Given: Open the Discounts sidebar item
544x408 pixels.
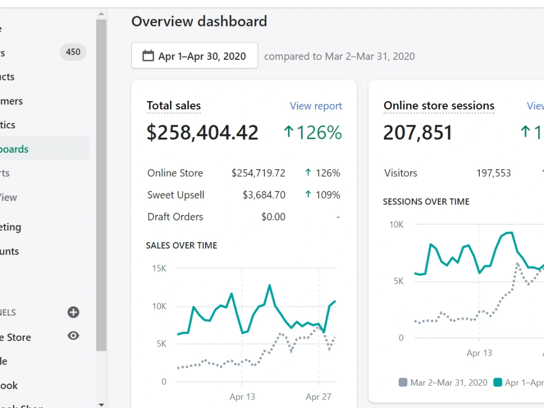Looking at the screenshot, I should tap(9, 251).
